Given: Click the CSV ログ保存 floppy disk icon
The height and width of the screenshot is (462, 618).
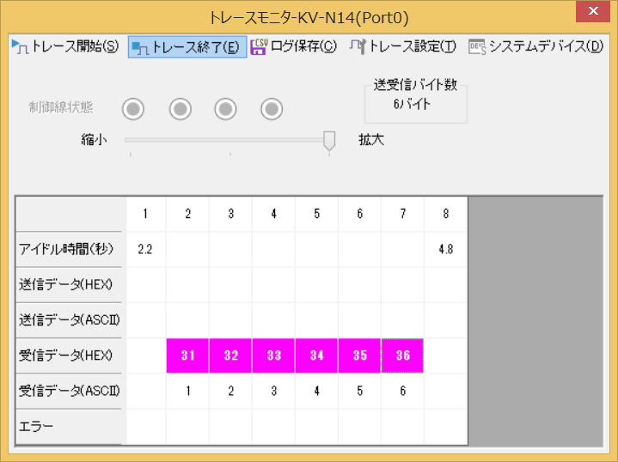Looking at the screenshot, I should click(259, 47).
